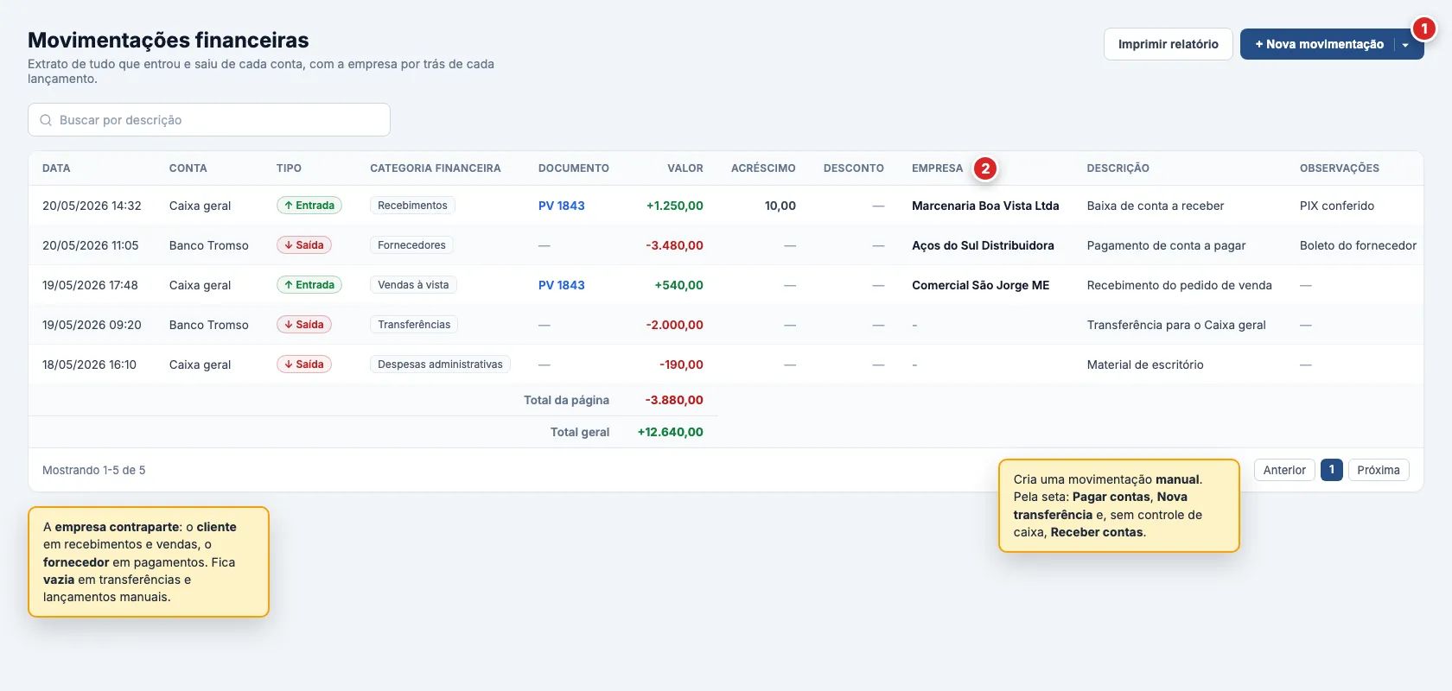
Task: Click the Saída badge in the Fornecedores row
Action: (x=304, y=245)
